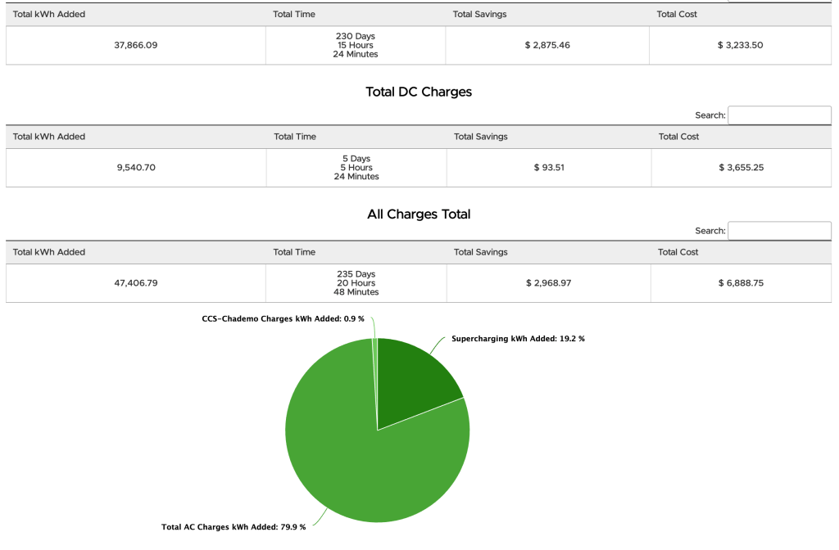Viewport: 839px width, 550px height.
Task: Click the Total AC Charges 79.9 % label
Action: click(234, 527)
